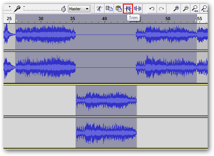
Task: Zoom out with the magnifier minus icon
Action: coord(185,8)
